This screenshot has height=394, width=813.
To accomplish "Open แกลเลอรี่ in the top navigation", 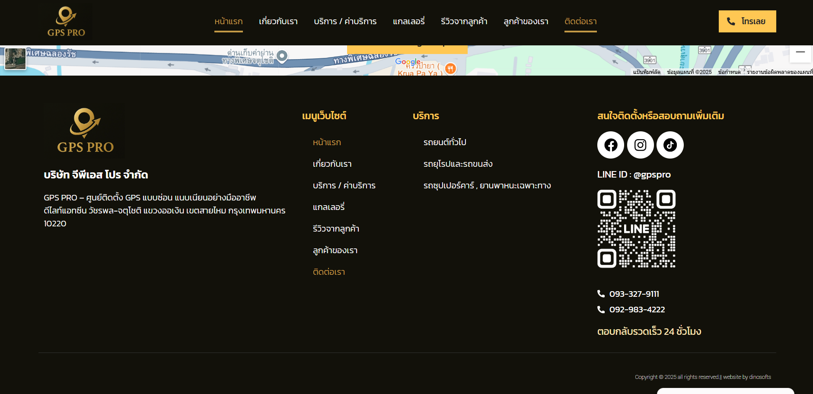I will (x=408, y=22).
